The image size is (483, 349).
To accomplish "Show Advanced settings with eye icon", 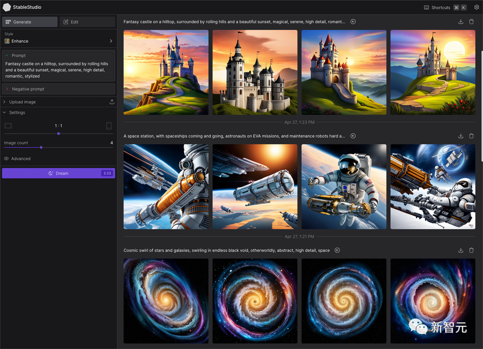I will pyautogui.click(x=17, y=159).
